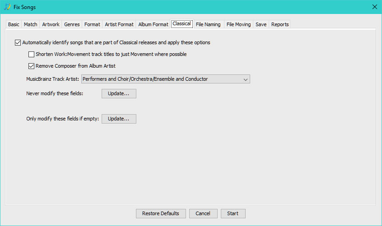382x226 pixels.
Task: Click the Fix Songs app icon in title bar
Action: 7,7
